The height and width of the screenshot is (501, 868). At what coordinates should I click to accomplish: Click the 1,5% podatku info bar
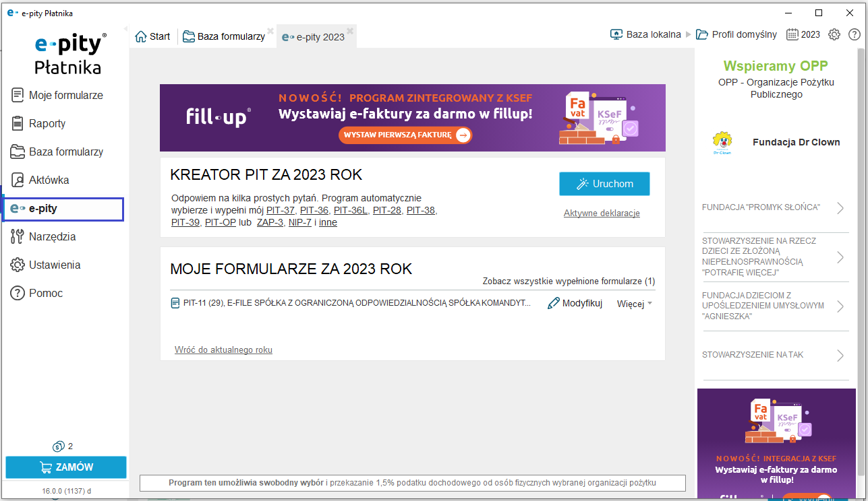pos(412,483)
